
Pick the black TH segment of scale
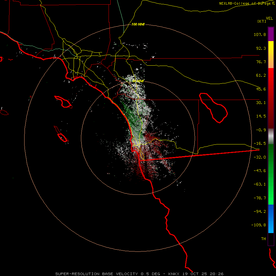[x=271, y=239]
